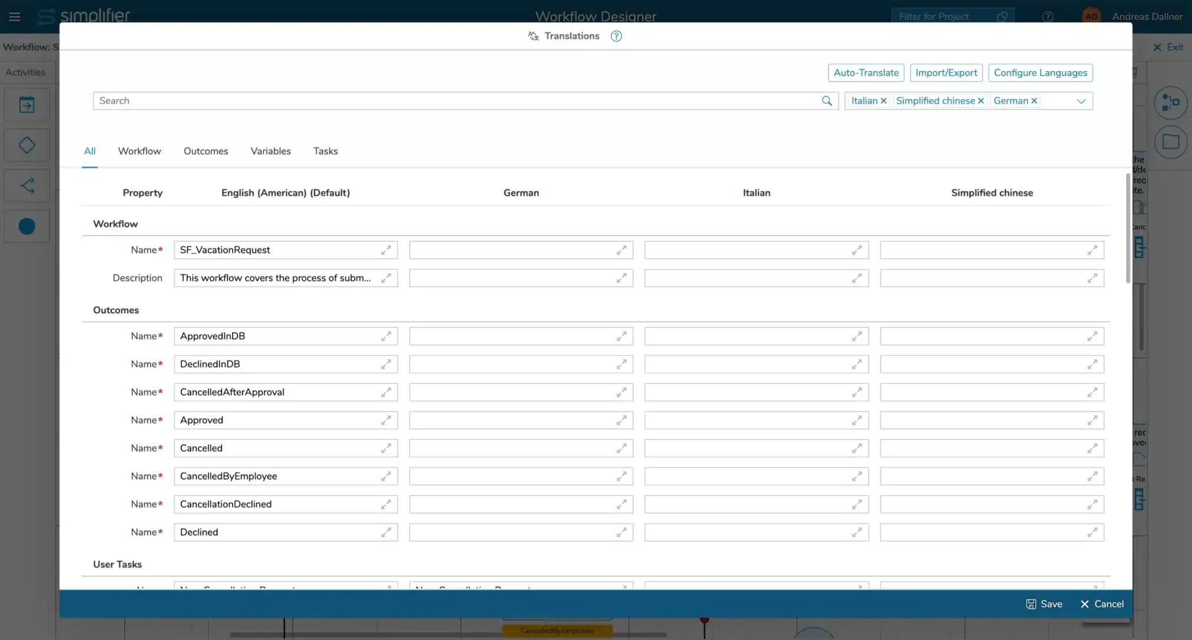Select the start event activity icon in sidebar
Viewport: 1192px width, 640px height.
pyautogui.click(x=27, y=105)
